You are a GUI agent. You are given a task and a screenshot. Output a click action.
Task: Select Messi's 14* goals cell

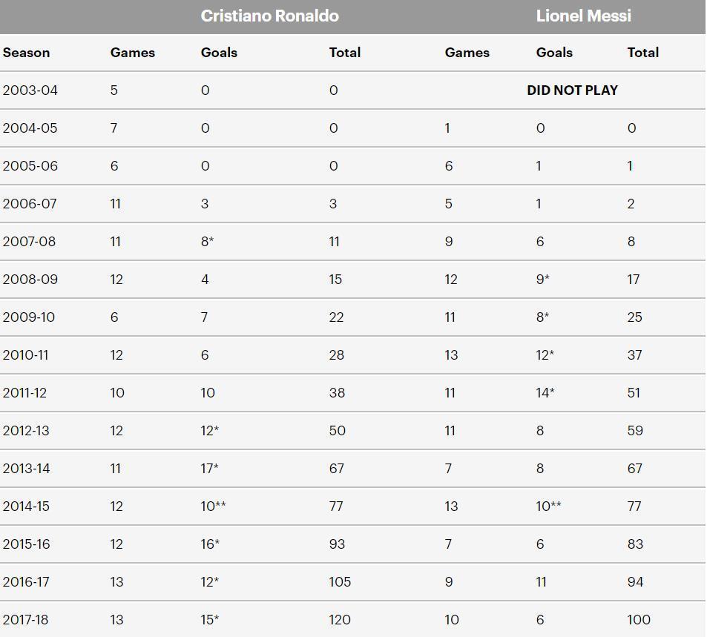point(545,393)
